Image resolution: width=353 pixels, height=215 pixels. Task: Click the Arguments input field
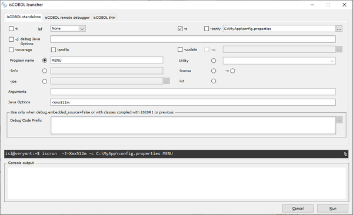[x=193, y=92]
